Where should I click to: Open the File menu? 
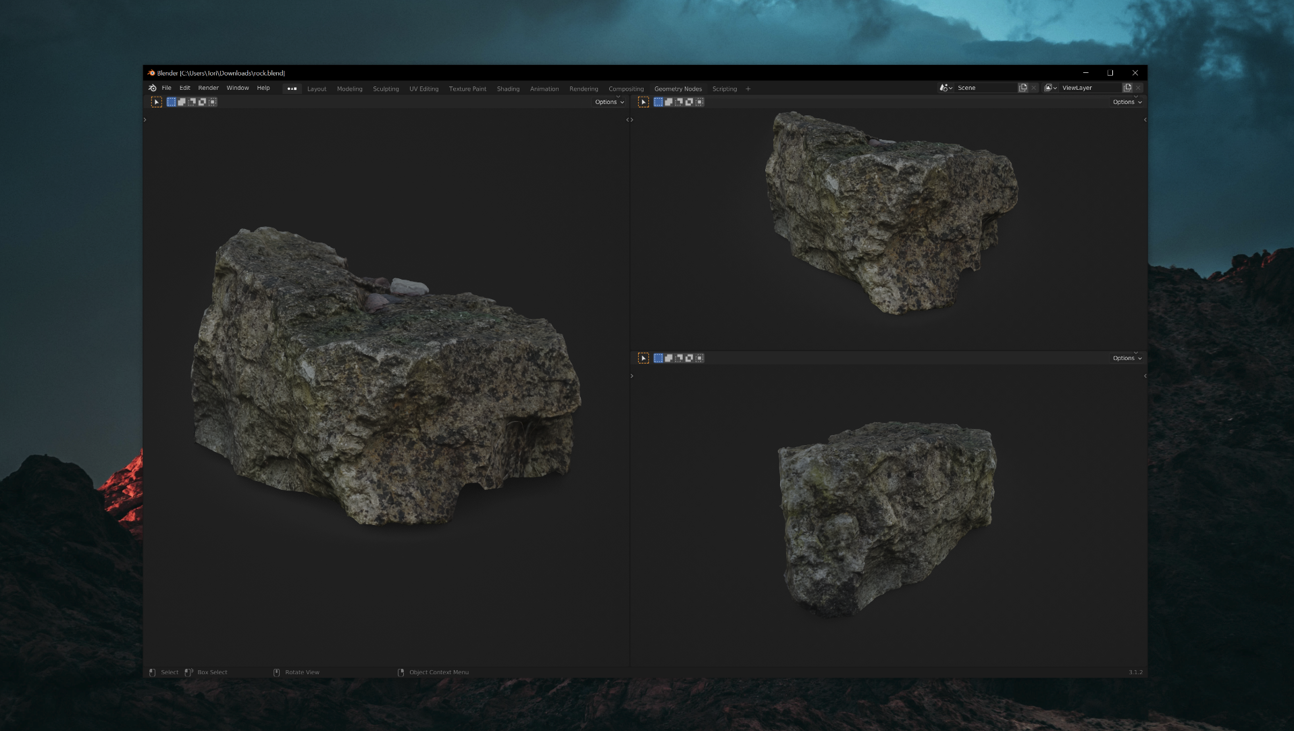click(x=166, y=88)
